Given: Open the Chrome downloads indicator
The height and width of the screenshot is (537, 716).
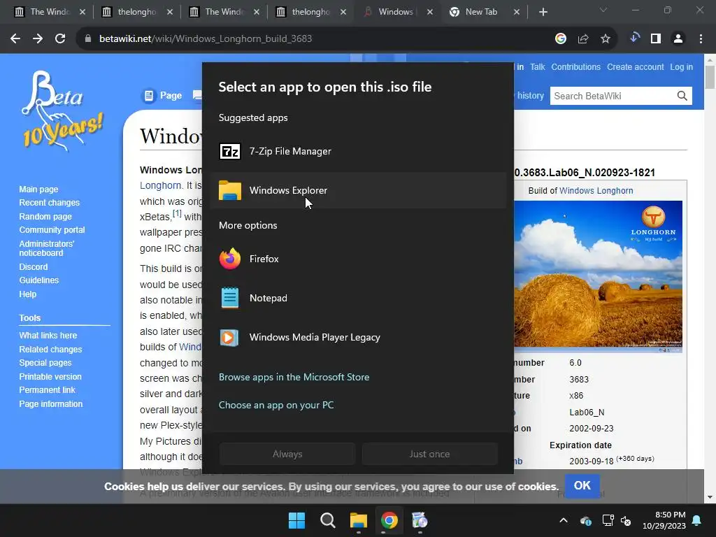Looking at the screenshot, I should coord(633,38).
